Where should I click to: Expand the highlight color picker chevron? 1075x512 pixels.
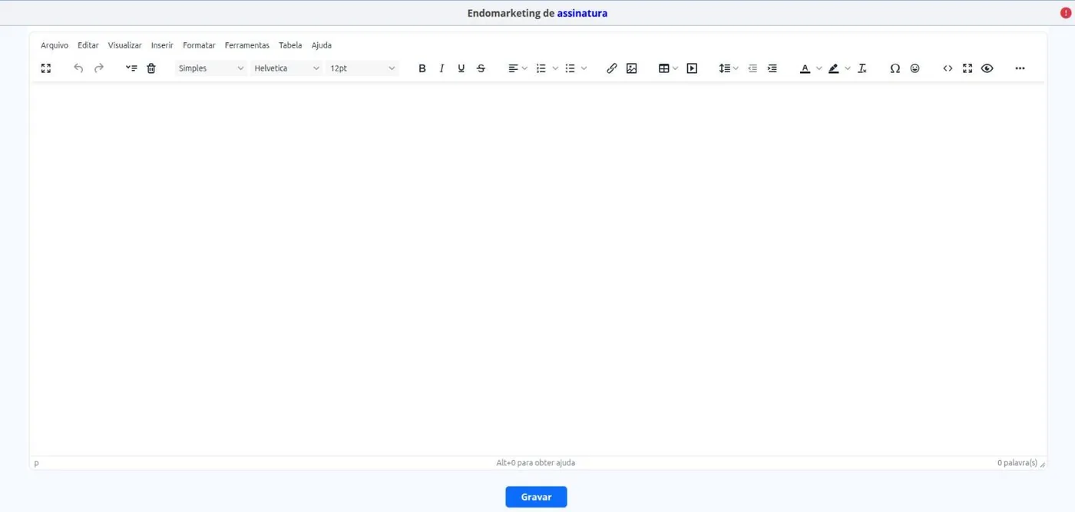848,68
